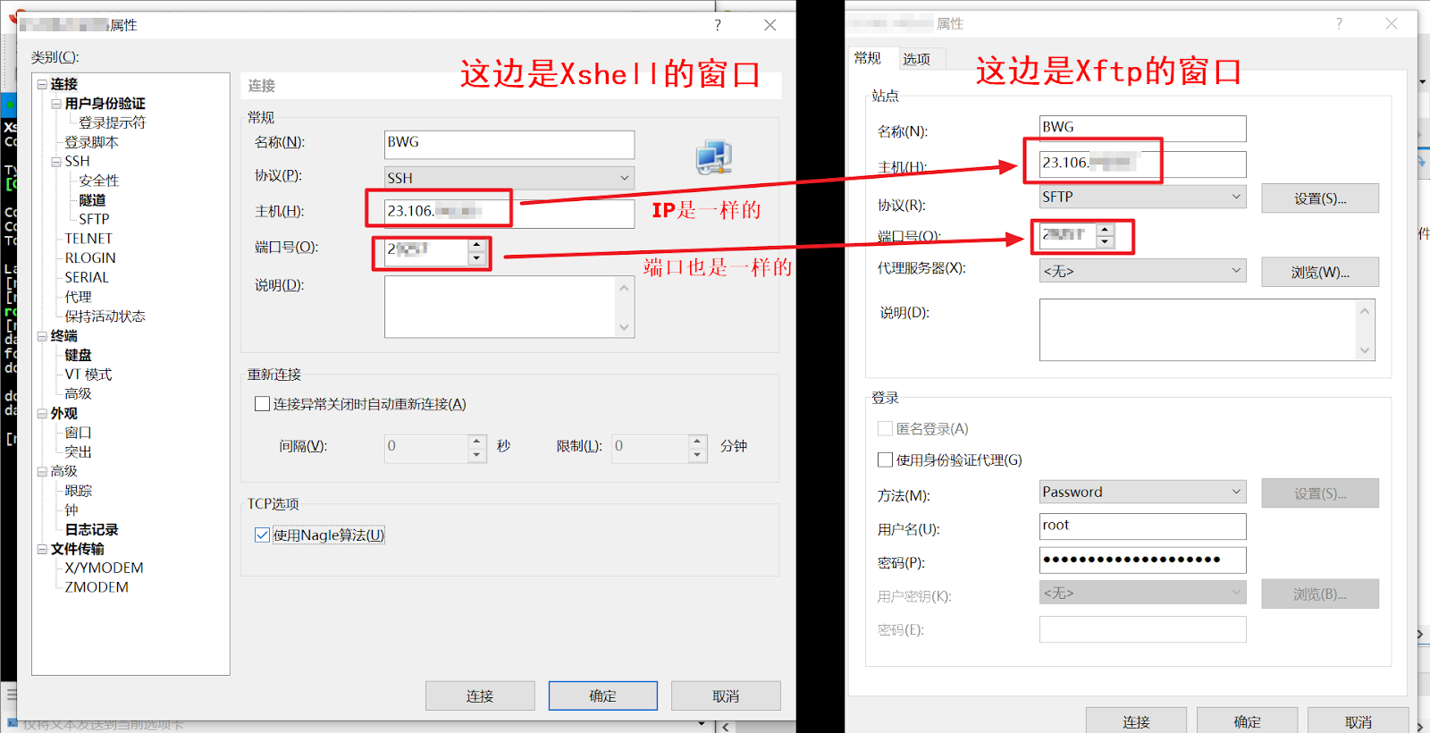
Task: Click 确定 button in Xshell dialog
Action: [x=602, y=695]
